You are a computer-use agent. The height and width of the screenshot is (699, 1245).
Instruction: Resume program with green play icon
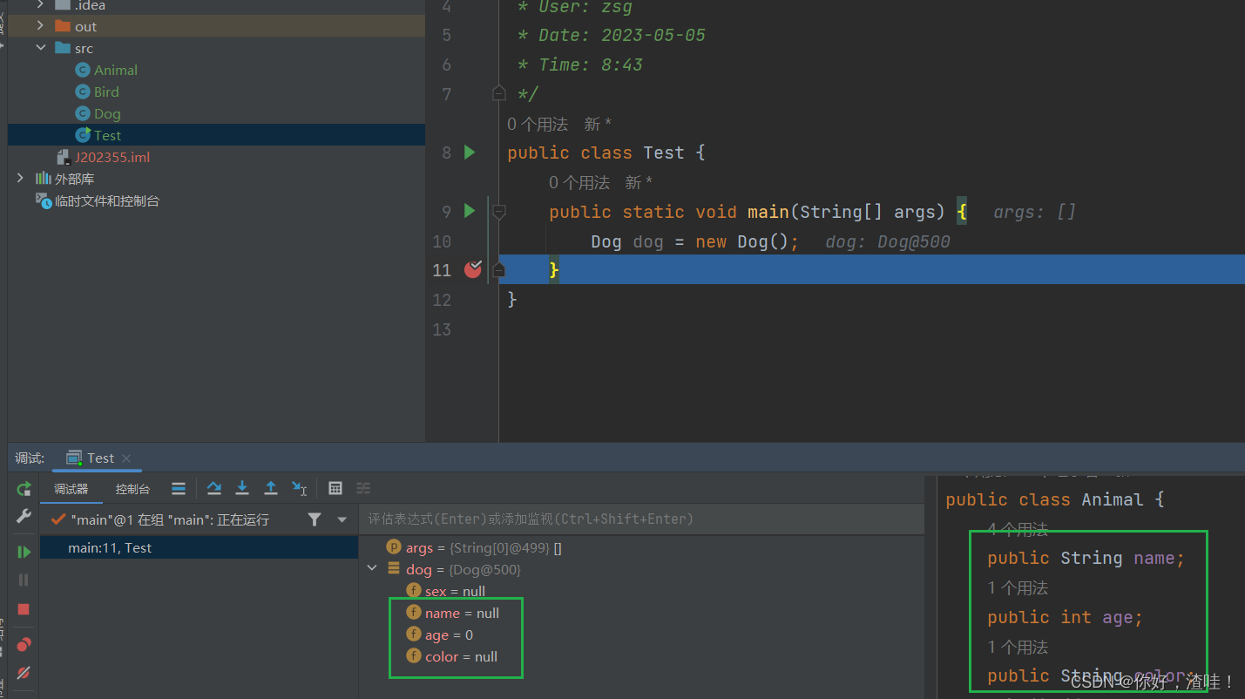[24, 552]
